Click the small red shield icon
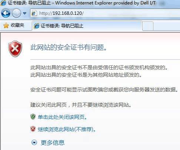 click(x=33, y=129)
